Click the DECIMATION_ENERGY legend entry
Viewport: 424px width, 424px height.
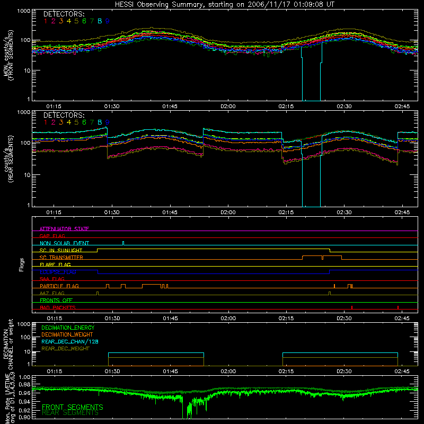click(x=68, y=328)
